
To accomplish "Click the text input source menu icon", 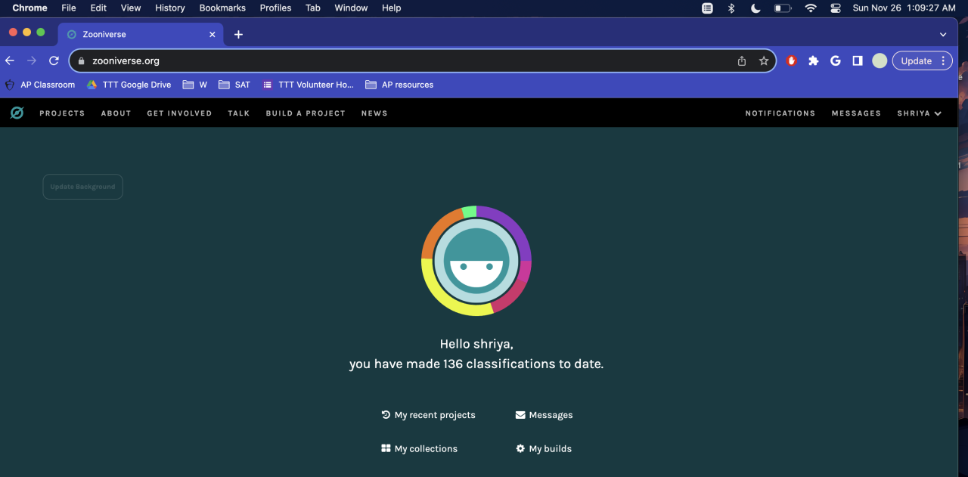I will [707, 8].
